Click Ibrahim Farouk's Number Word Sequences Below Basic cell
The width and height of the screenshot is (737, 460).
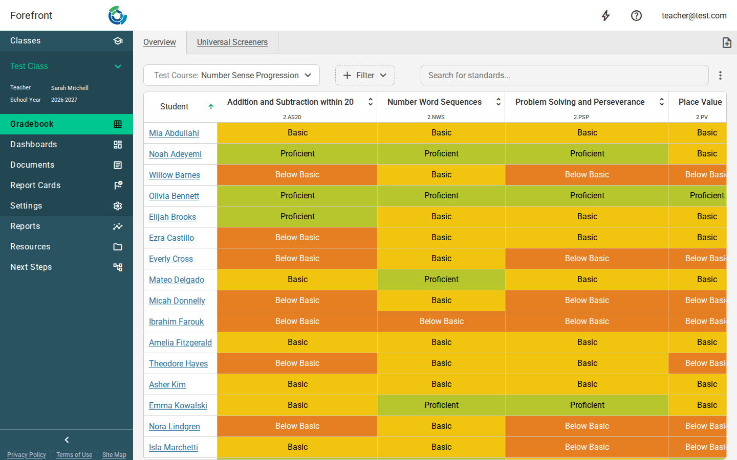[x=441, y=321]
